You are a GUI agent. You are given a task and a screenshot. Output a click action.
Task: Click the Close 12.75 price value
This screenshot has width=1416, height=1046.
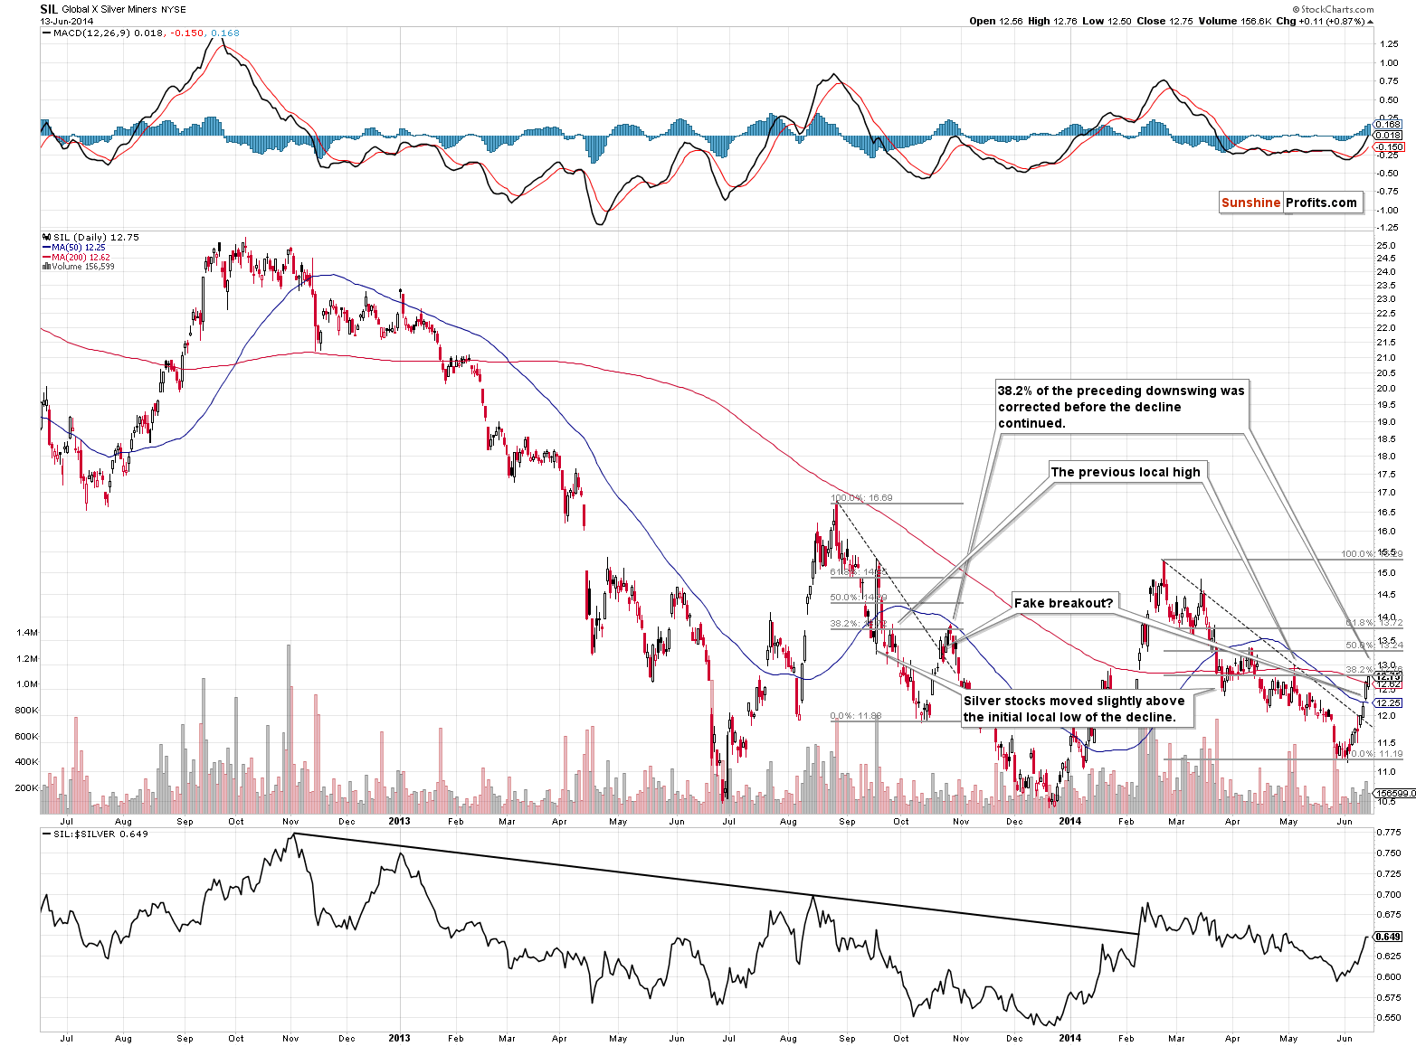[1164, 21]
